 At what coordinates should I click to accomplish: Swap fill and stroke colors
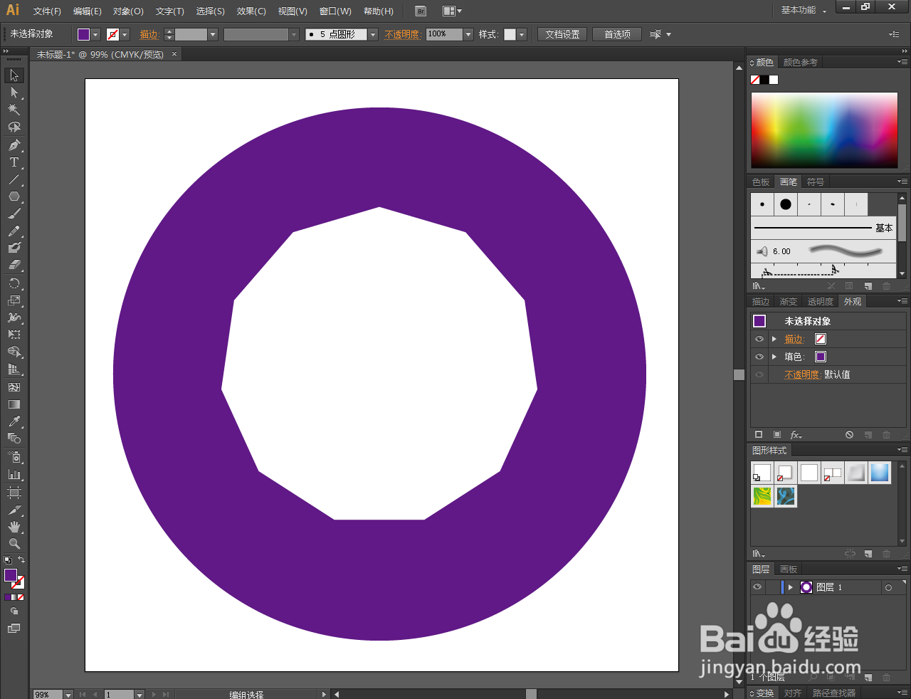(21, 560)
